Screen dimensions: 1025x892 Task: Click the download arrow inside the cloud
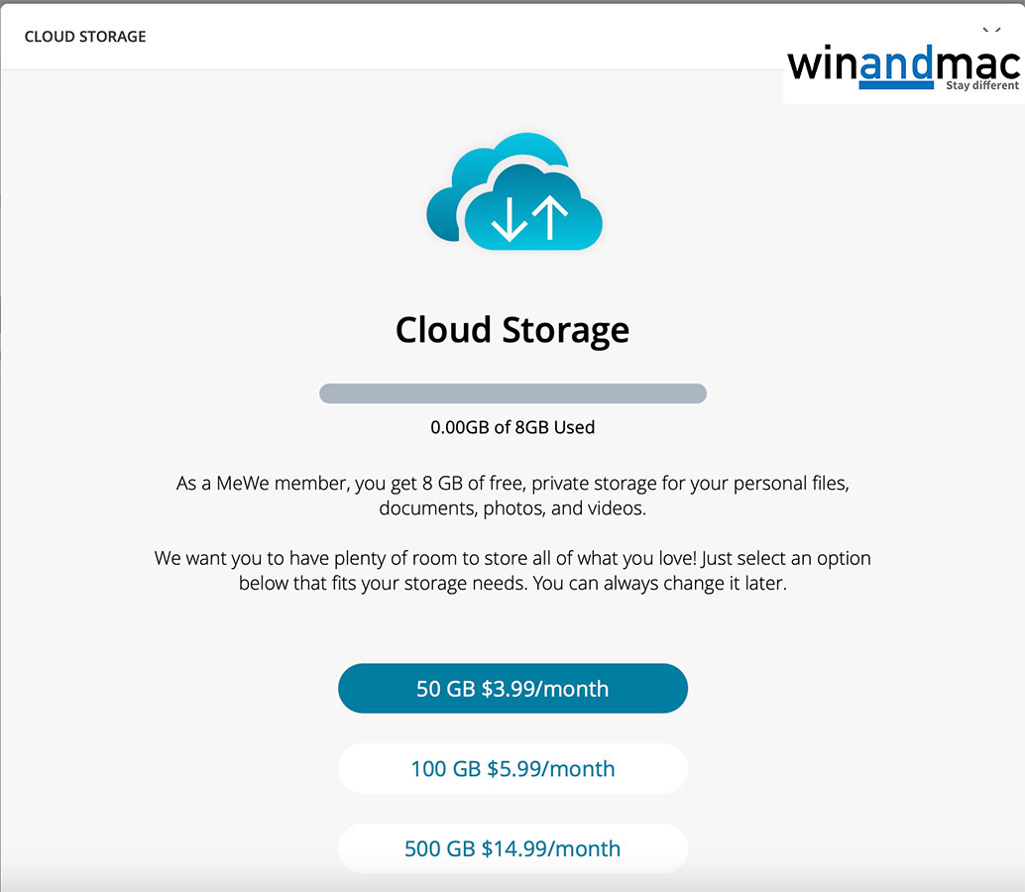click(x=509, y=218)
